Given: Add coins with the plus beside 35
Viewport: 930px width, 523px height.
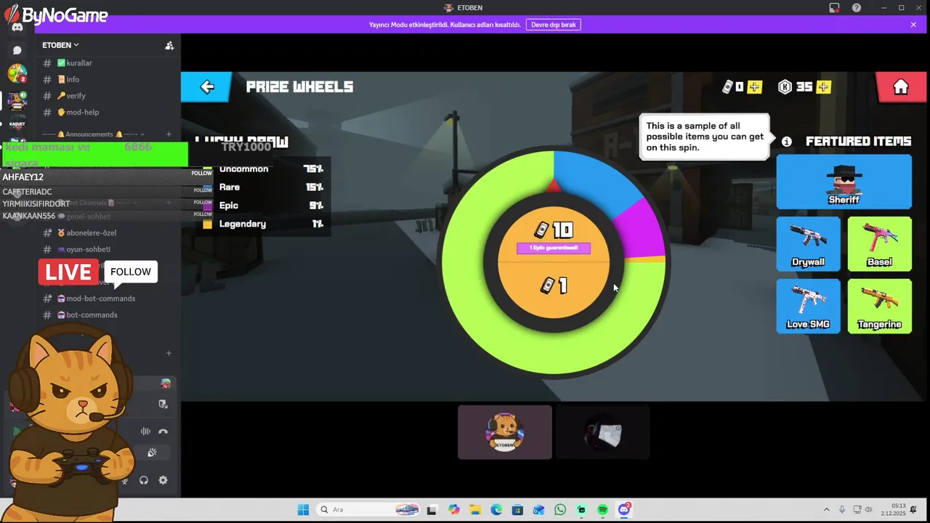Looking at the screenshot, I should point(823,87).
